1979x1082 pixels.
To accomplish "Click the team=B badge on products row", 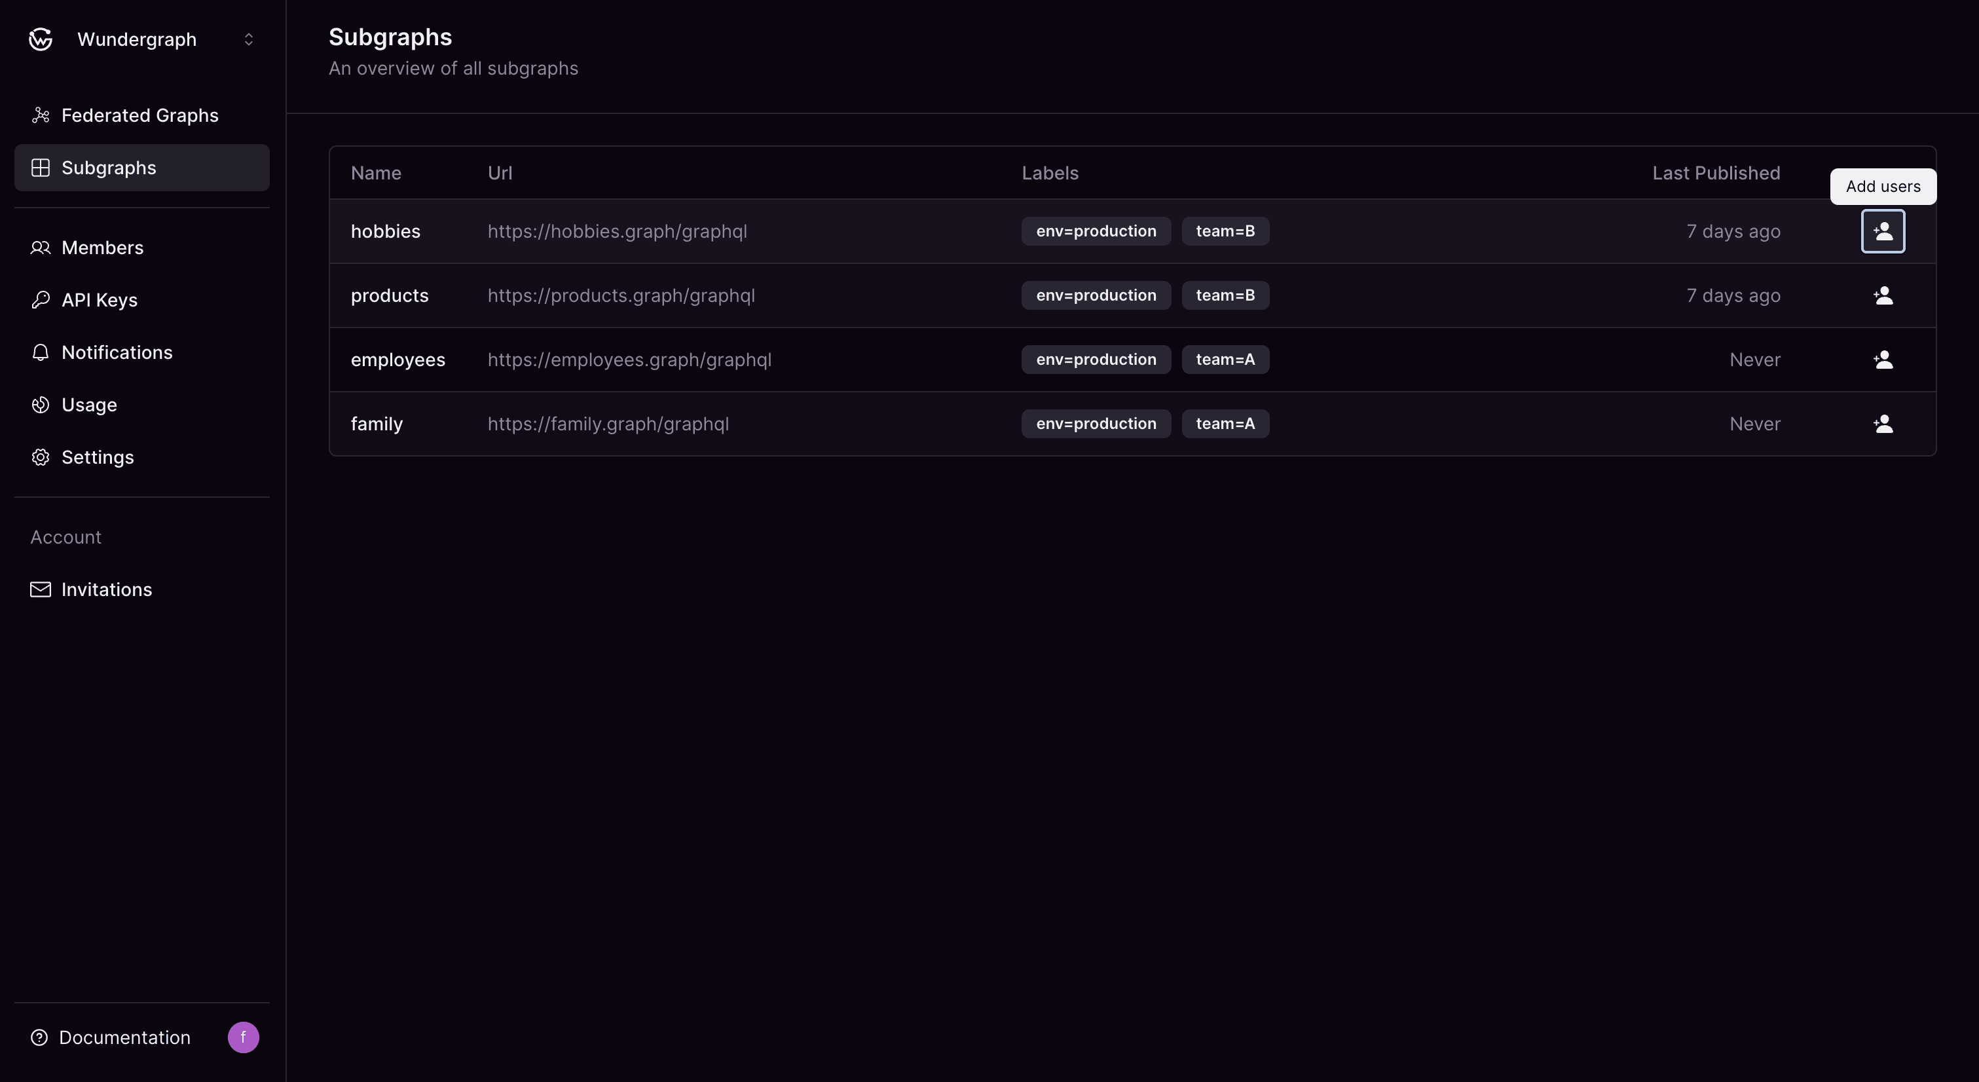I will [x=1225, y=295].
